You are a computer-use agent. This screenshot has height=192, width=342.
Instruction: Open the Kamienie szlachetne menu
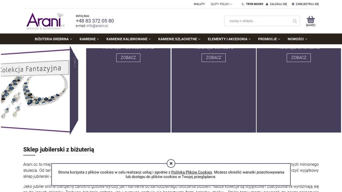click(179, 39)
